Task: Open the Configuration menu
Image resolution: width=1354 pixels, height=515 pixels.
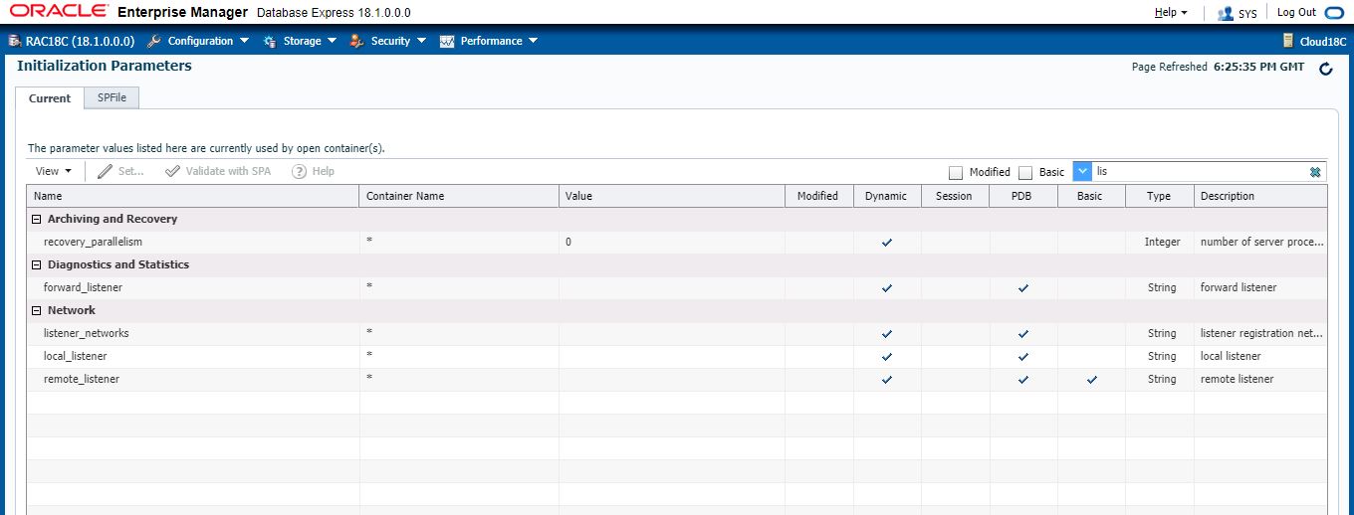Action: (x=208, y=41)
